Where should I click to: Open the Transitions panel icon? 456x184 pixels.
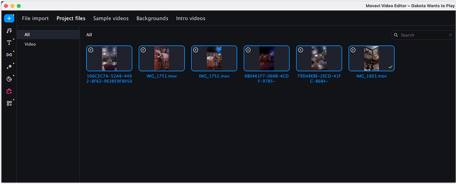tap(9, 55)
